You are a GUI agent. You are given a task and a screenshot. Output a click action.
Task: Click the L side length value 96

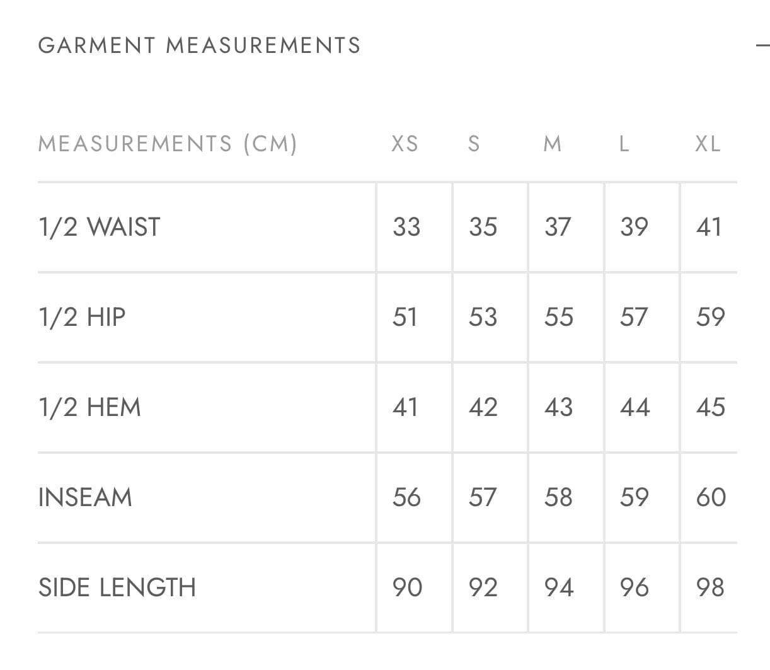(634, 587)
